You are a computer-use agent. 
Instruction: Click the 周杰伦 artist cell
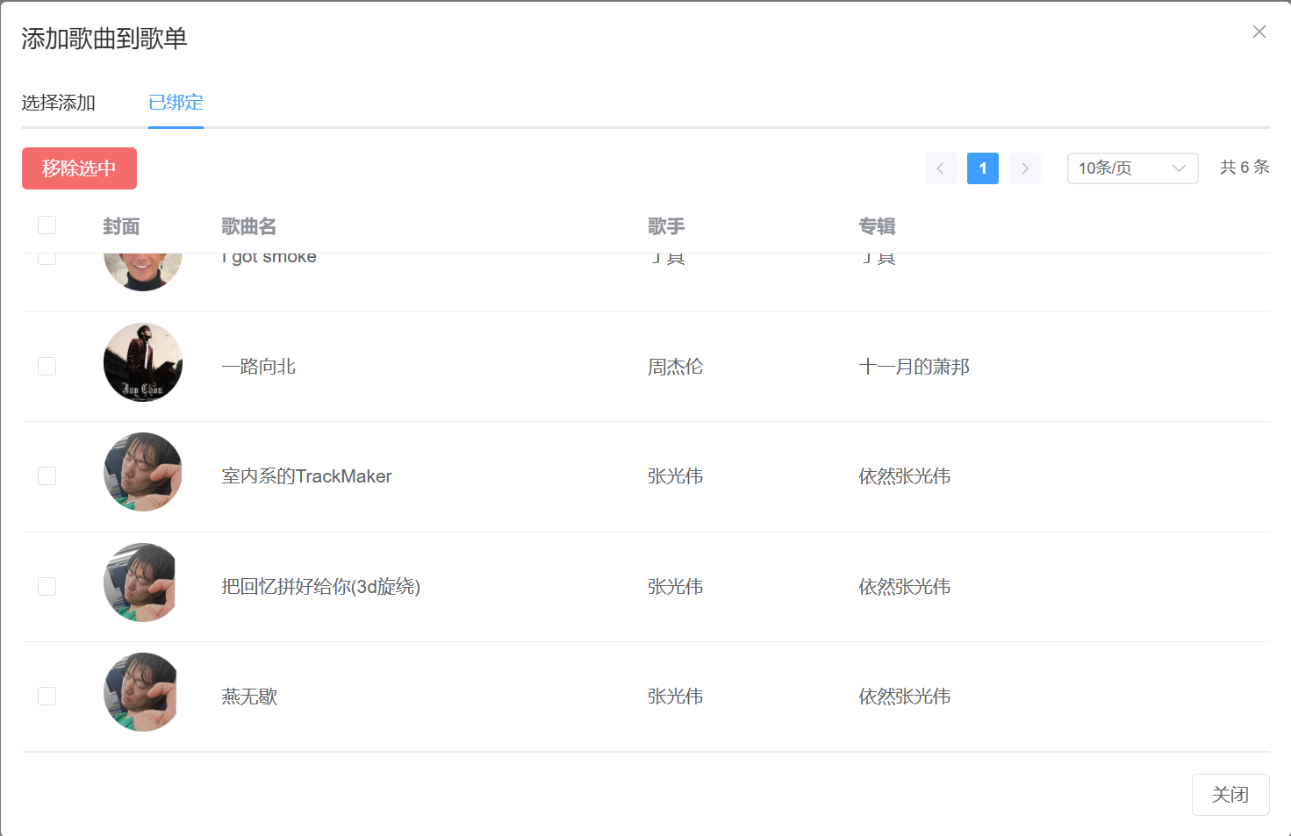675,367
